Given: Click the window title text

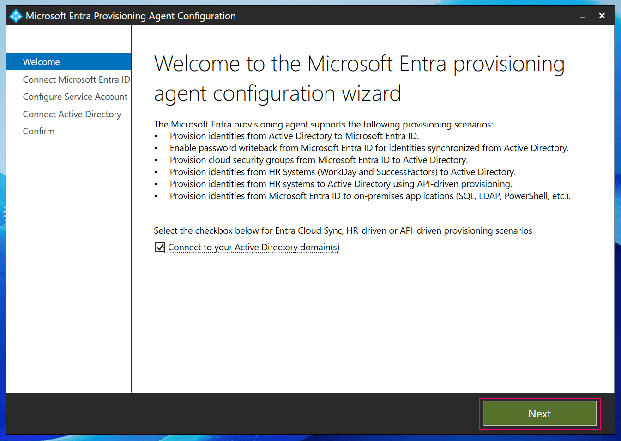Looking at the screenshot, I should tap(131, 16).
